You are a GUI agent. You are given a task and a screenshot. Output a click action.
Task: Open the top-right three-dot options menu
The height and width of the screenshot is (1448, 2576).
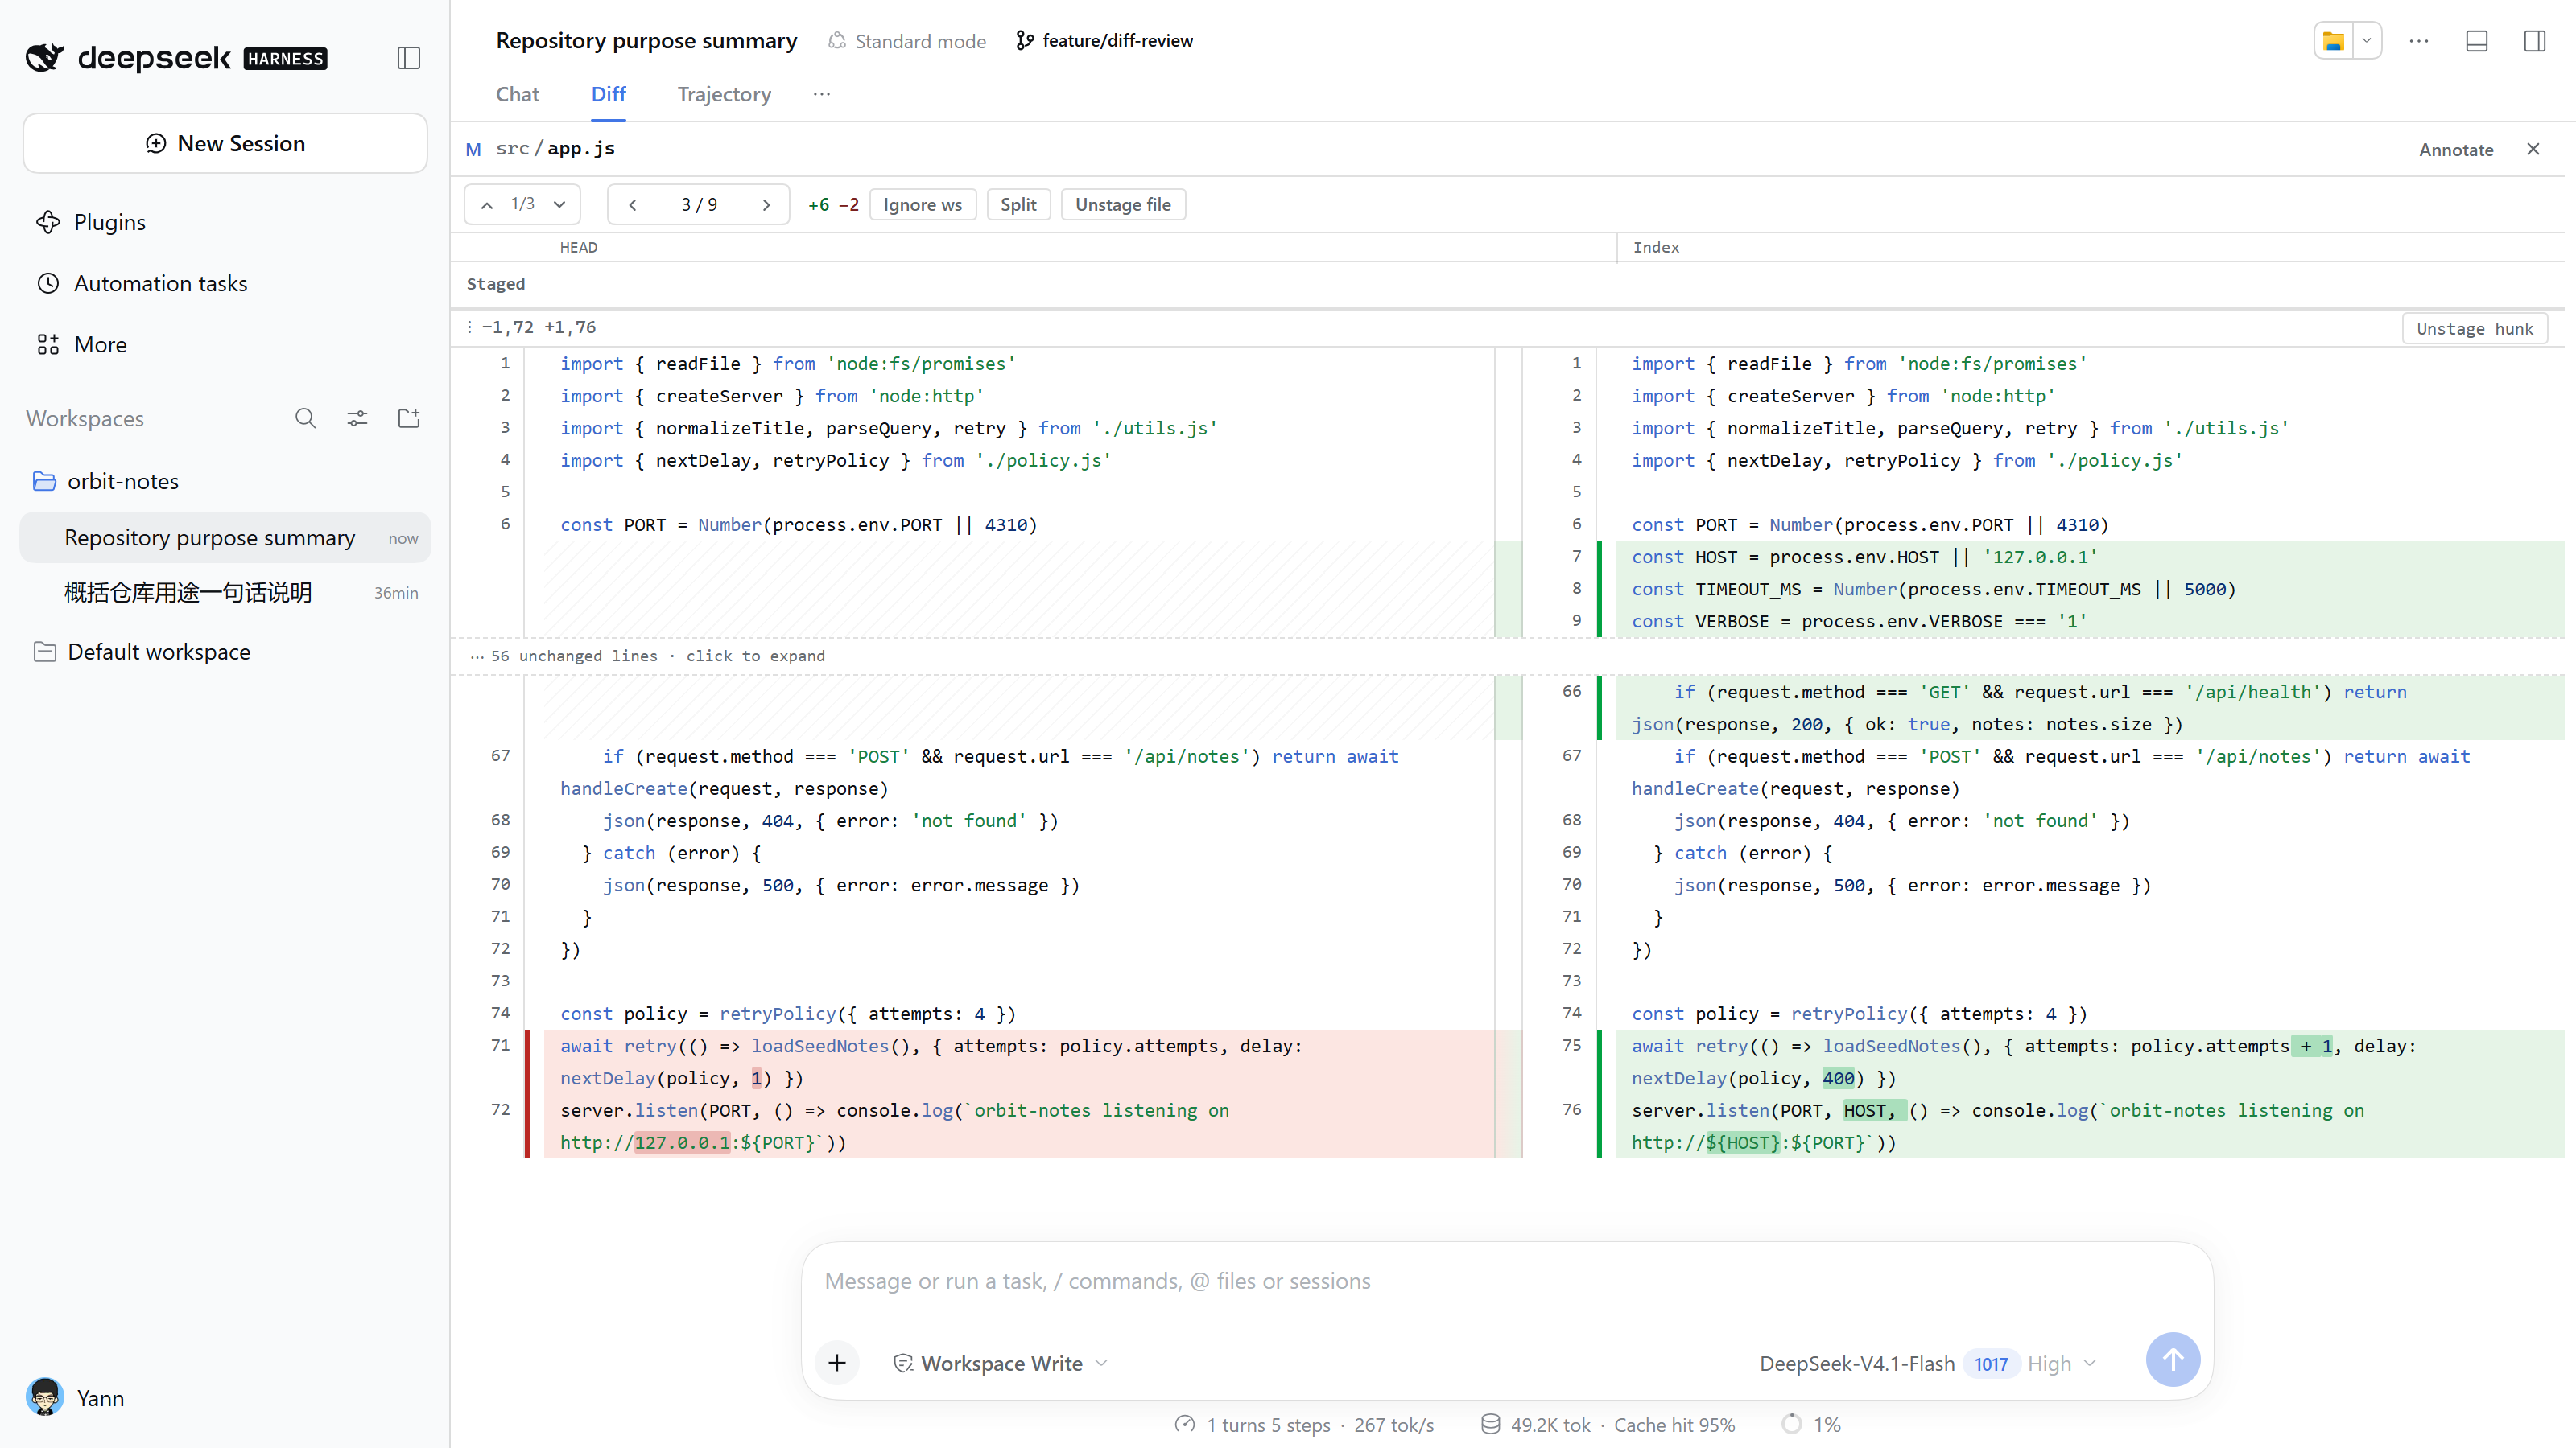2419,41
